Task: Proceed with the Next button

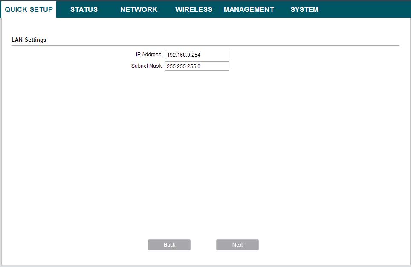Action: (237, 245)
